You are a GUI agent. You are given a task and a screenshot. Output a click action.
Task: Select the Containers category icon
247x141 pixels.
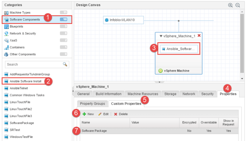tap(6, 47)
